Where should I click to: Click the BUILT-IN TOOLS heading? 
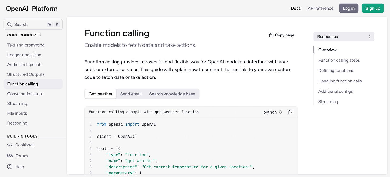[x=22, y=136]
